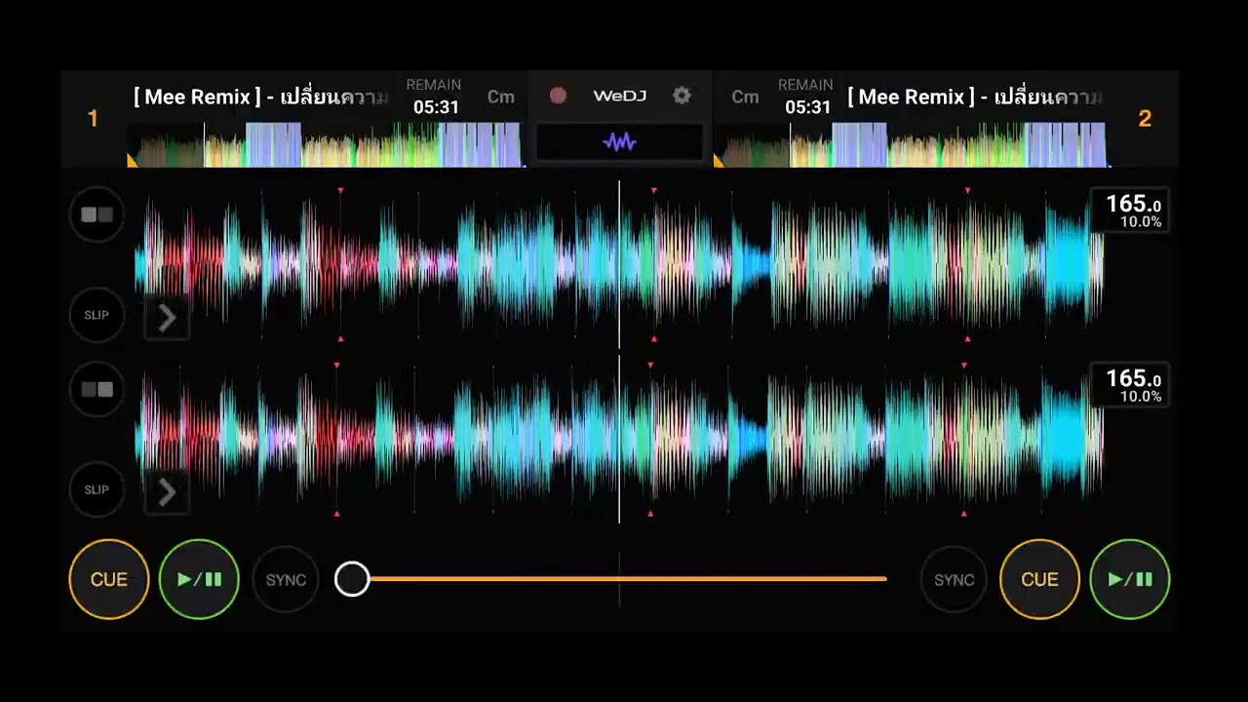Screen dimensions: 1248x702
Task: Tap the WeDJ logo text
Action: 620,96
